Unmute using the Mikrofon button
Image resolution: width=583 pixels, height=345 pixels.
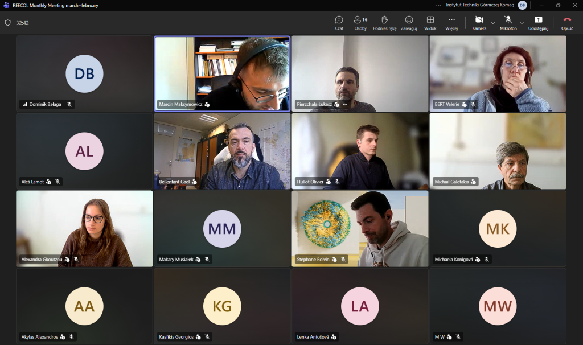tap(508, 22)
